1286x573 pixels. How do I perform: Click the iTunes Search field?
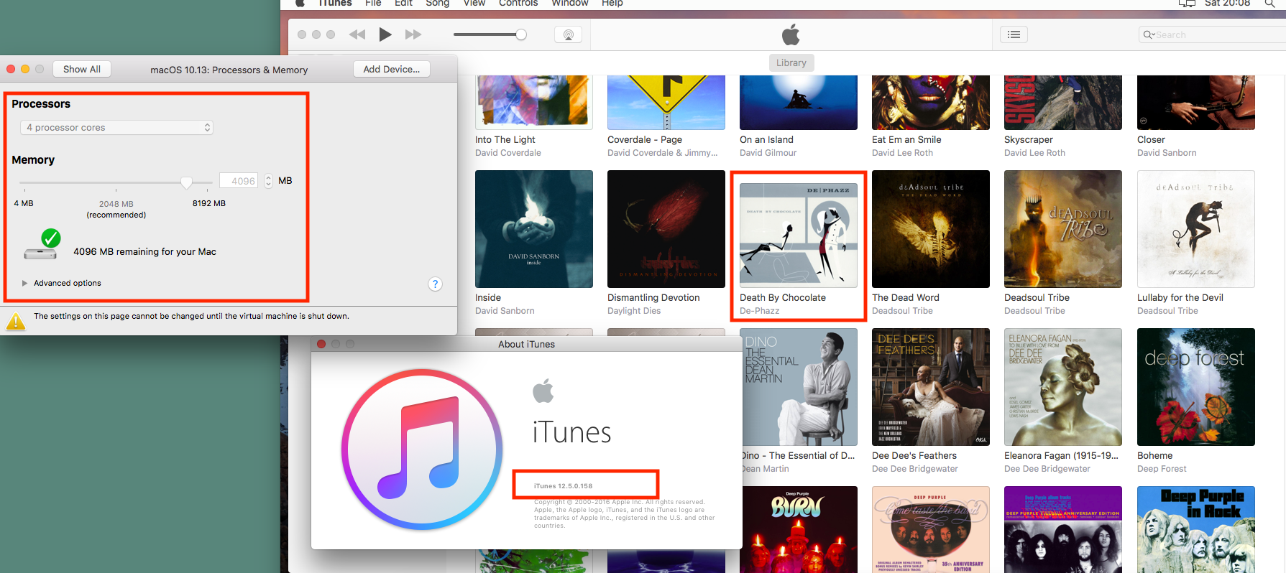[x=1212, y=34]
